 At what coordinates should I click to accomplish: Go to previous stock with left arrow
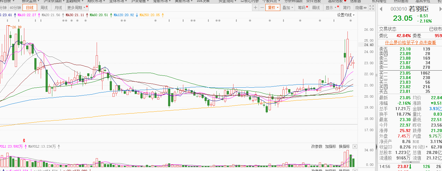tap(381, 9)
